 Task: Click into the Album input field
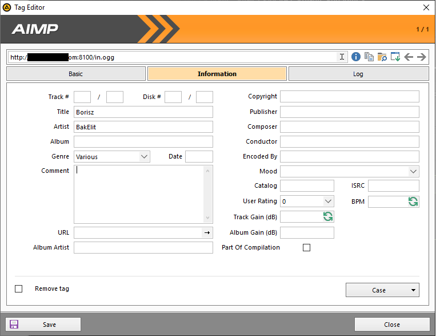click(143, 142)
